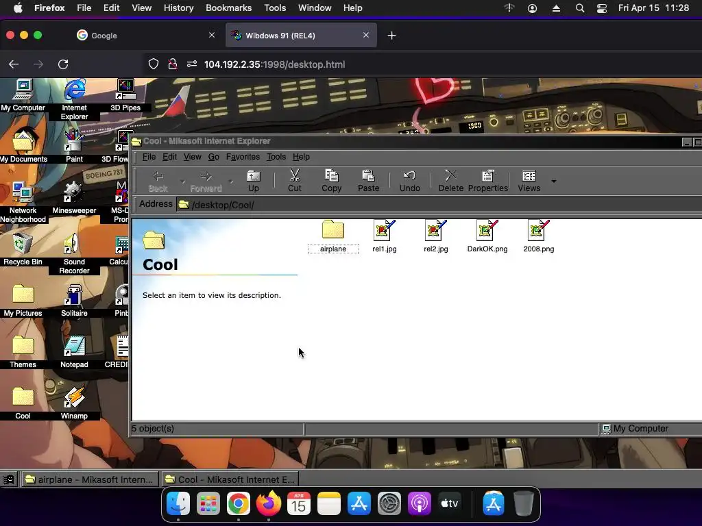Open Favorites menu
Image resolution: width=702 pixels, height=526 pixels.
243,157
